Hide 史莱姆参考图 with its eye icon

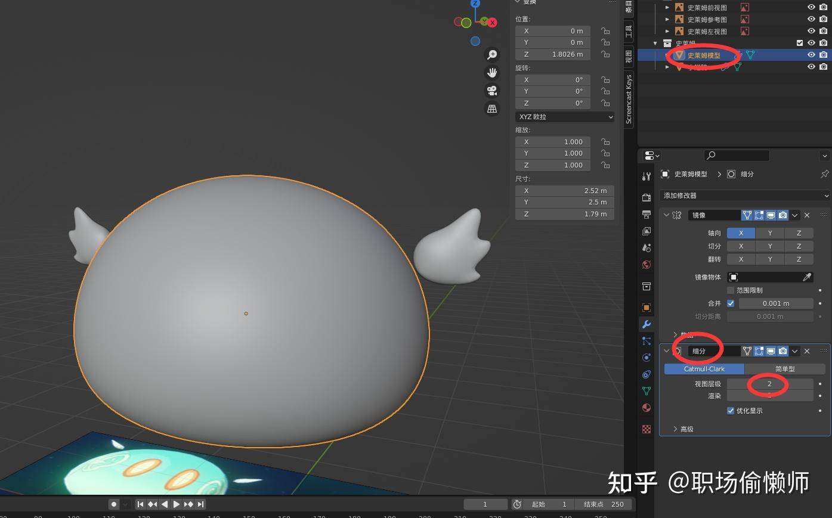click(x=811, y=19)
